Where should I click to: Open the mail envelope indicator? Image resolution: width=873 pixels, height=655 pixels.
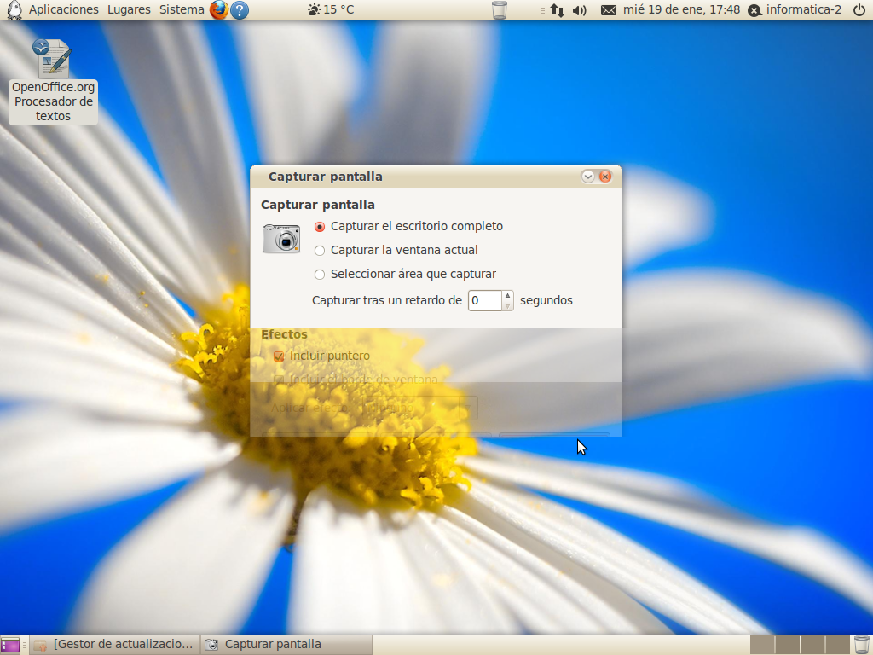point(608,10)
